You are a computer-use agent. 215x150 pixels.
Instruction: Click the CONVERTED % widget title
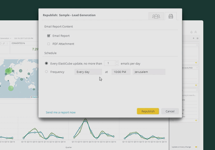18,43
